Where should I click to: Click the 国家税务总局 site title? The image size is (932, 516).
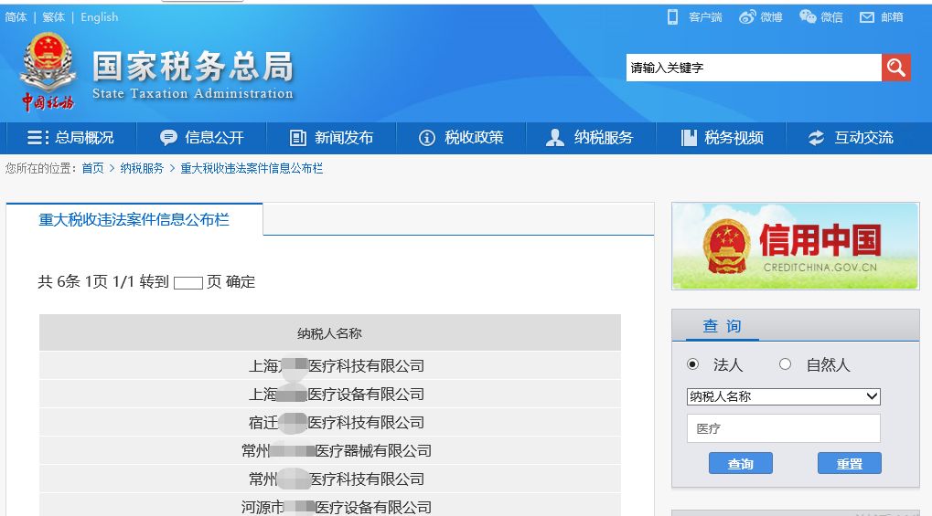pos(193,66)
